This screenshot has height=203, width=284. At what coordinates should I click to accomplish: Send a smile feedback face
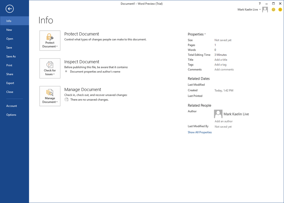(273, 10)
